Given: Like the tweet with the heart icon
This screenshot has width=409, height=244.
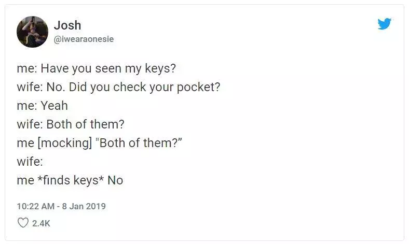Looking at the screenshot, I should click(x=23, y=223).
